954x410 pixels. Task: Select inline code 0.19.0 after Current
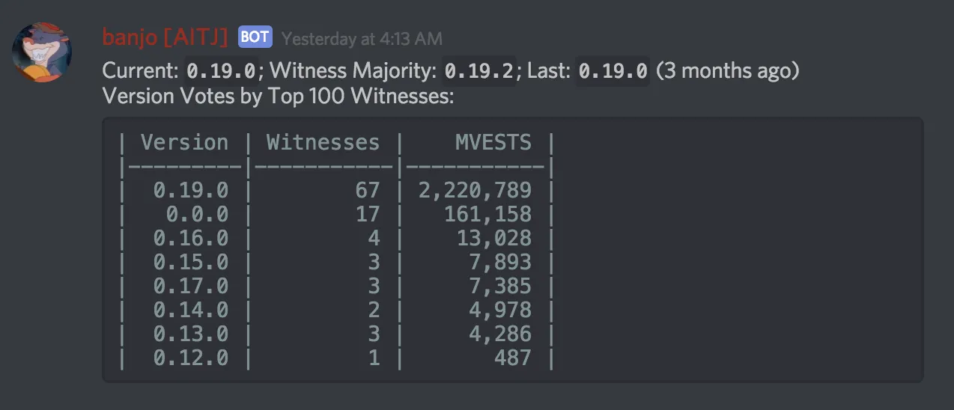click(222, 71)
